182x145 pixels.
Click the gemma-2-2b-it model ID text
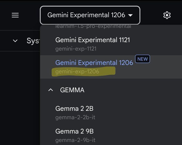(x=75, y=117)
